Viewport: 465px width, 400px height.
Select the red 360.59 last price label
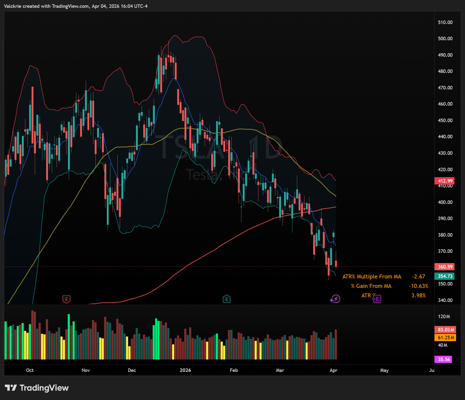(x=445, y=267)
